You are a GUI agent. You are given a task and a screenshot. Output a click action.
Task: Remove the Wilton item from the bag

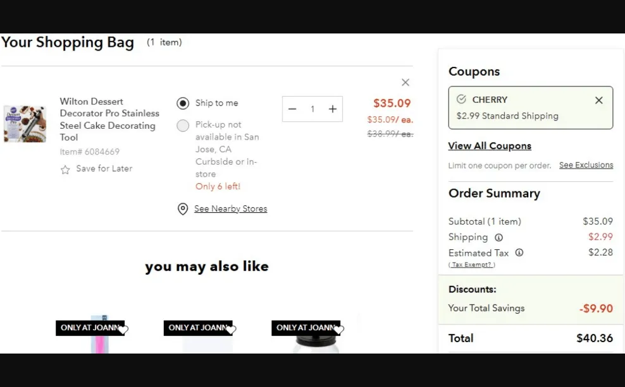(405, 82)
